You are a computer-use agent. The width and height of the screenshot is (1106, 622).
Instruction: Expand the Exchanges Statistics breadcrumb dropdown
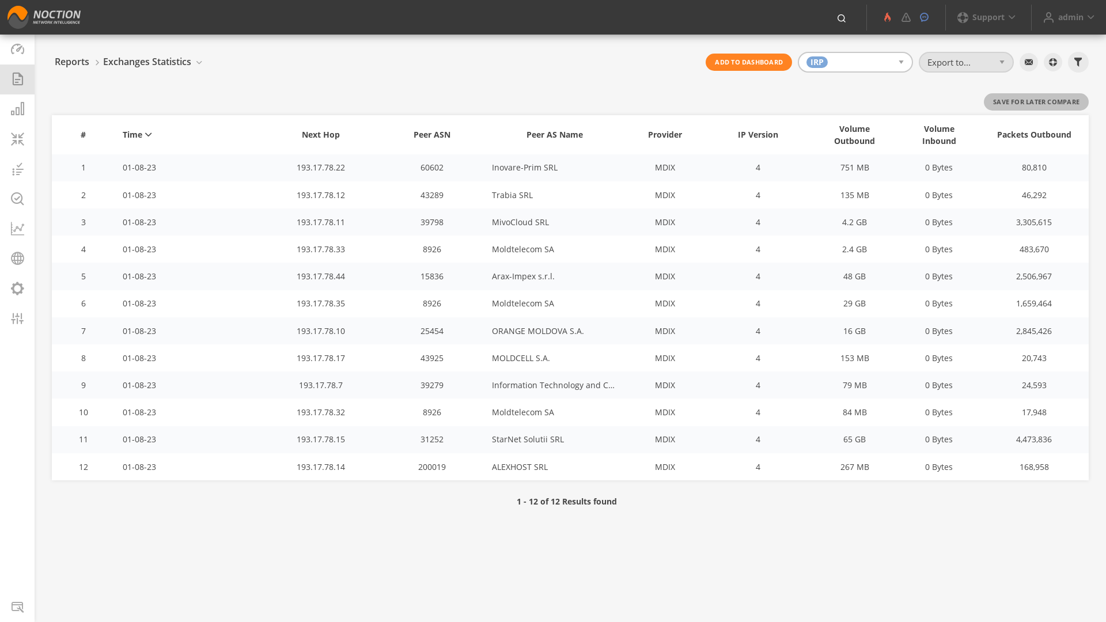coord(199,62)
